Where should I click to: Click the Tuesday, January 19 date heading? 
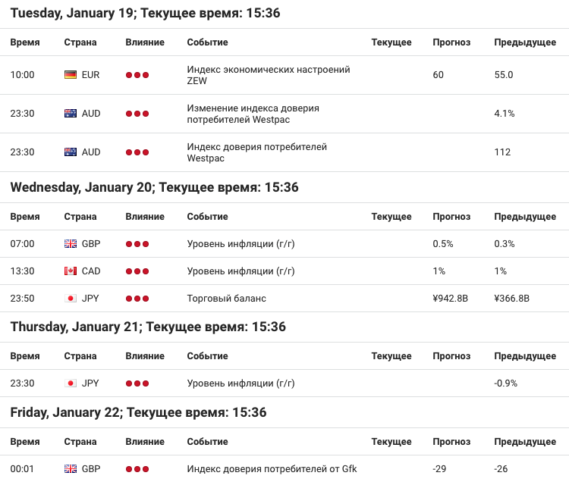[145, 13]
